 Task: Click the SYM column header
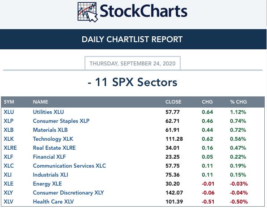(9, 102)
